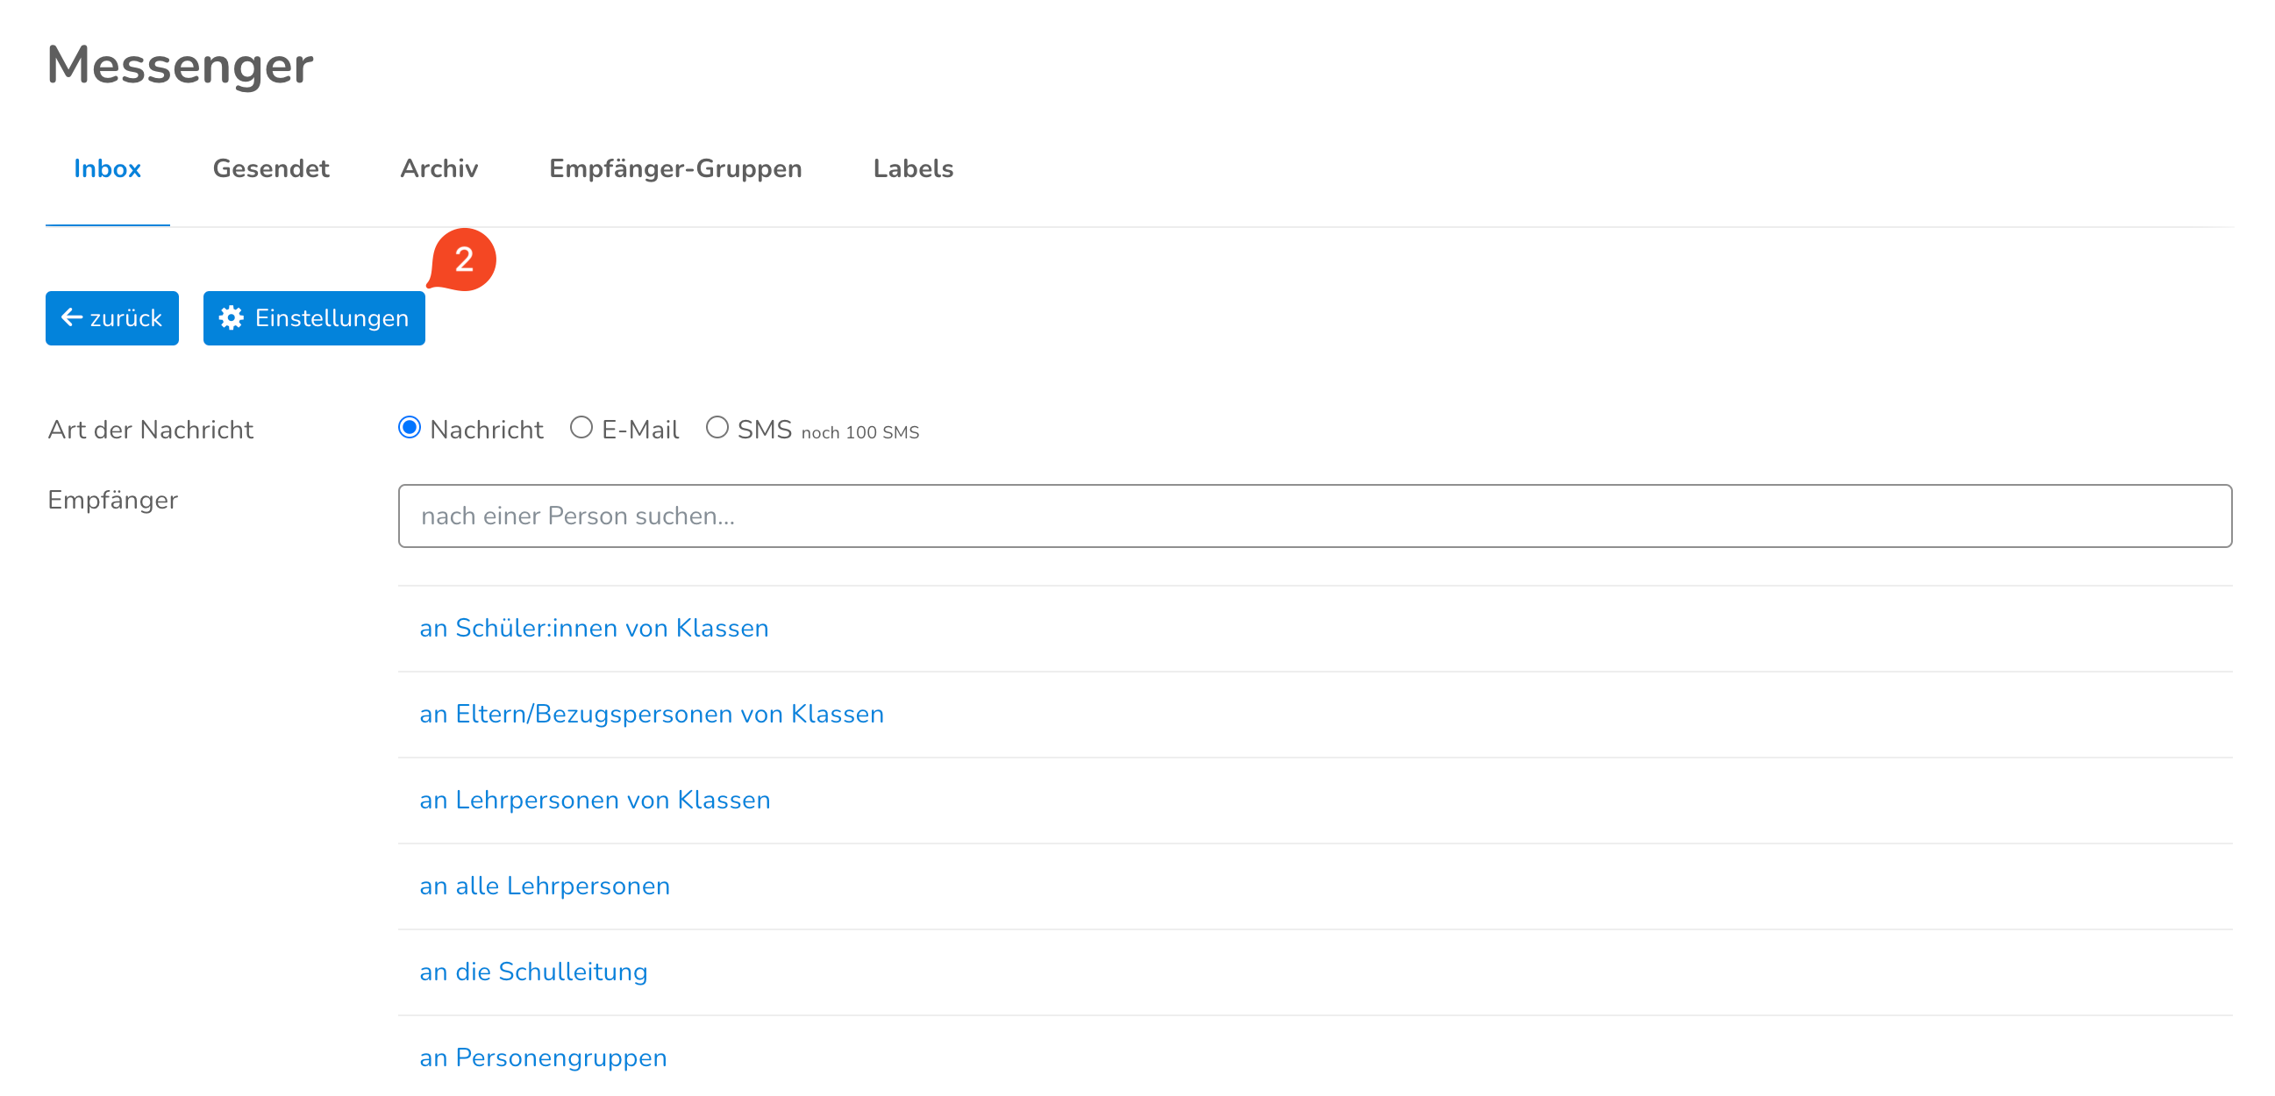Choose 'an die Schulleitung' recipient link
2275x1096 pixels.
click(532, 971)
